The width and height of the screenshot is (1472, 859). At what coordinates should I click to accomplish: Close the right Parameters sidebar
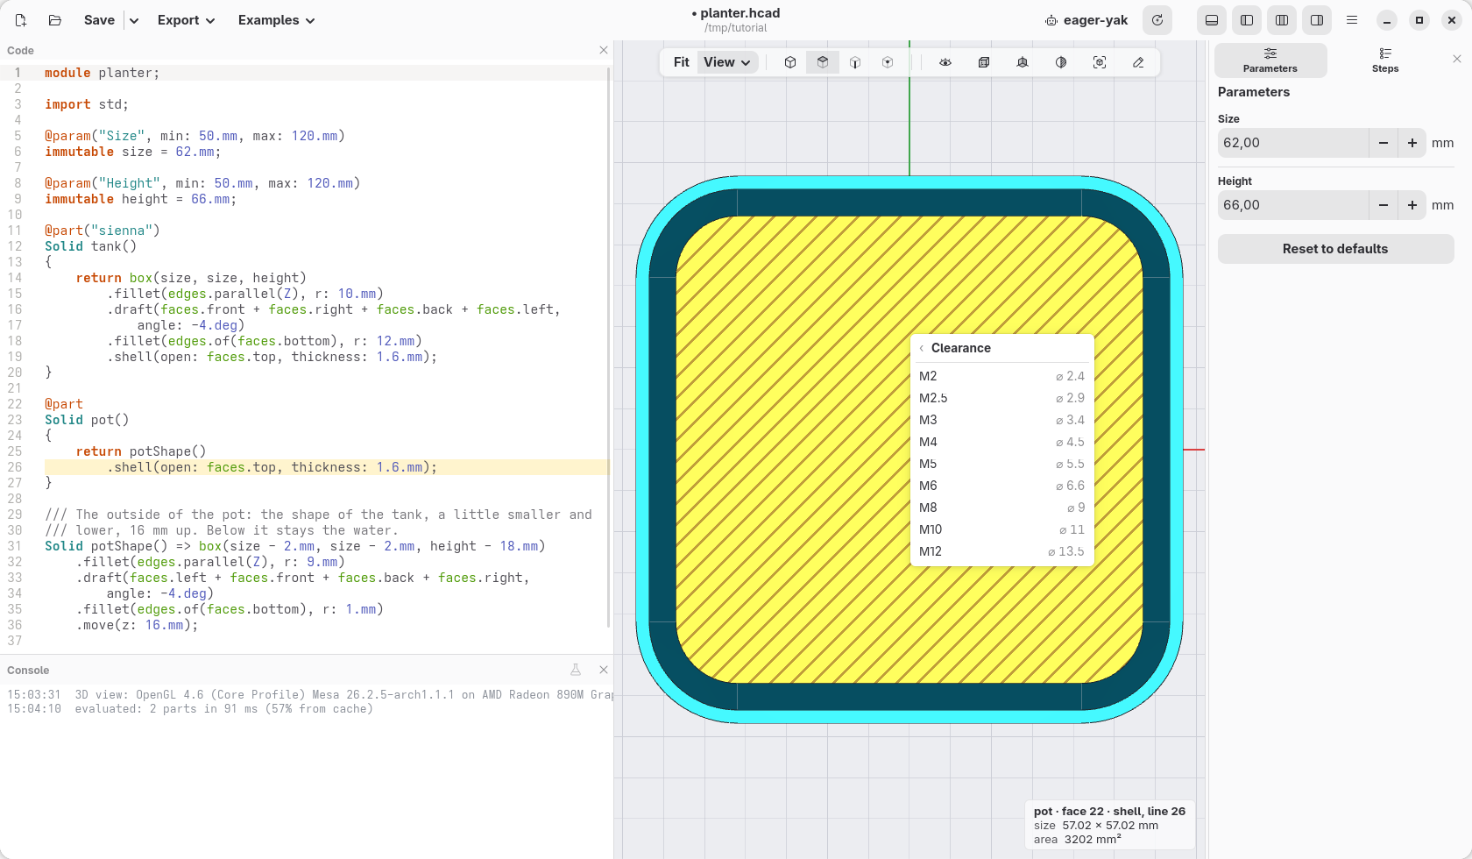point(1457,59)
